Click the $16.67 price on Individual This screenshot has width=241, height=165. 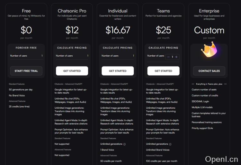tap(118, 30)
